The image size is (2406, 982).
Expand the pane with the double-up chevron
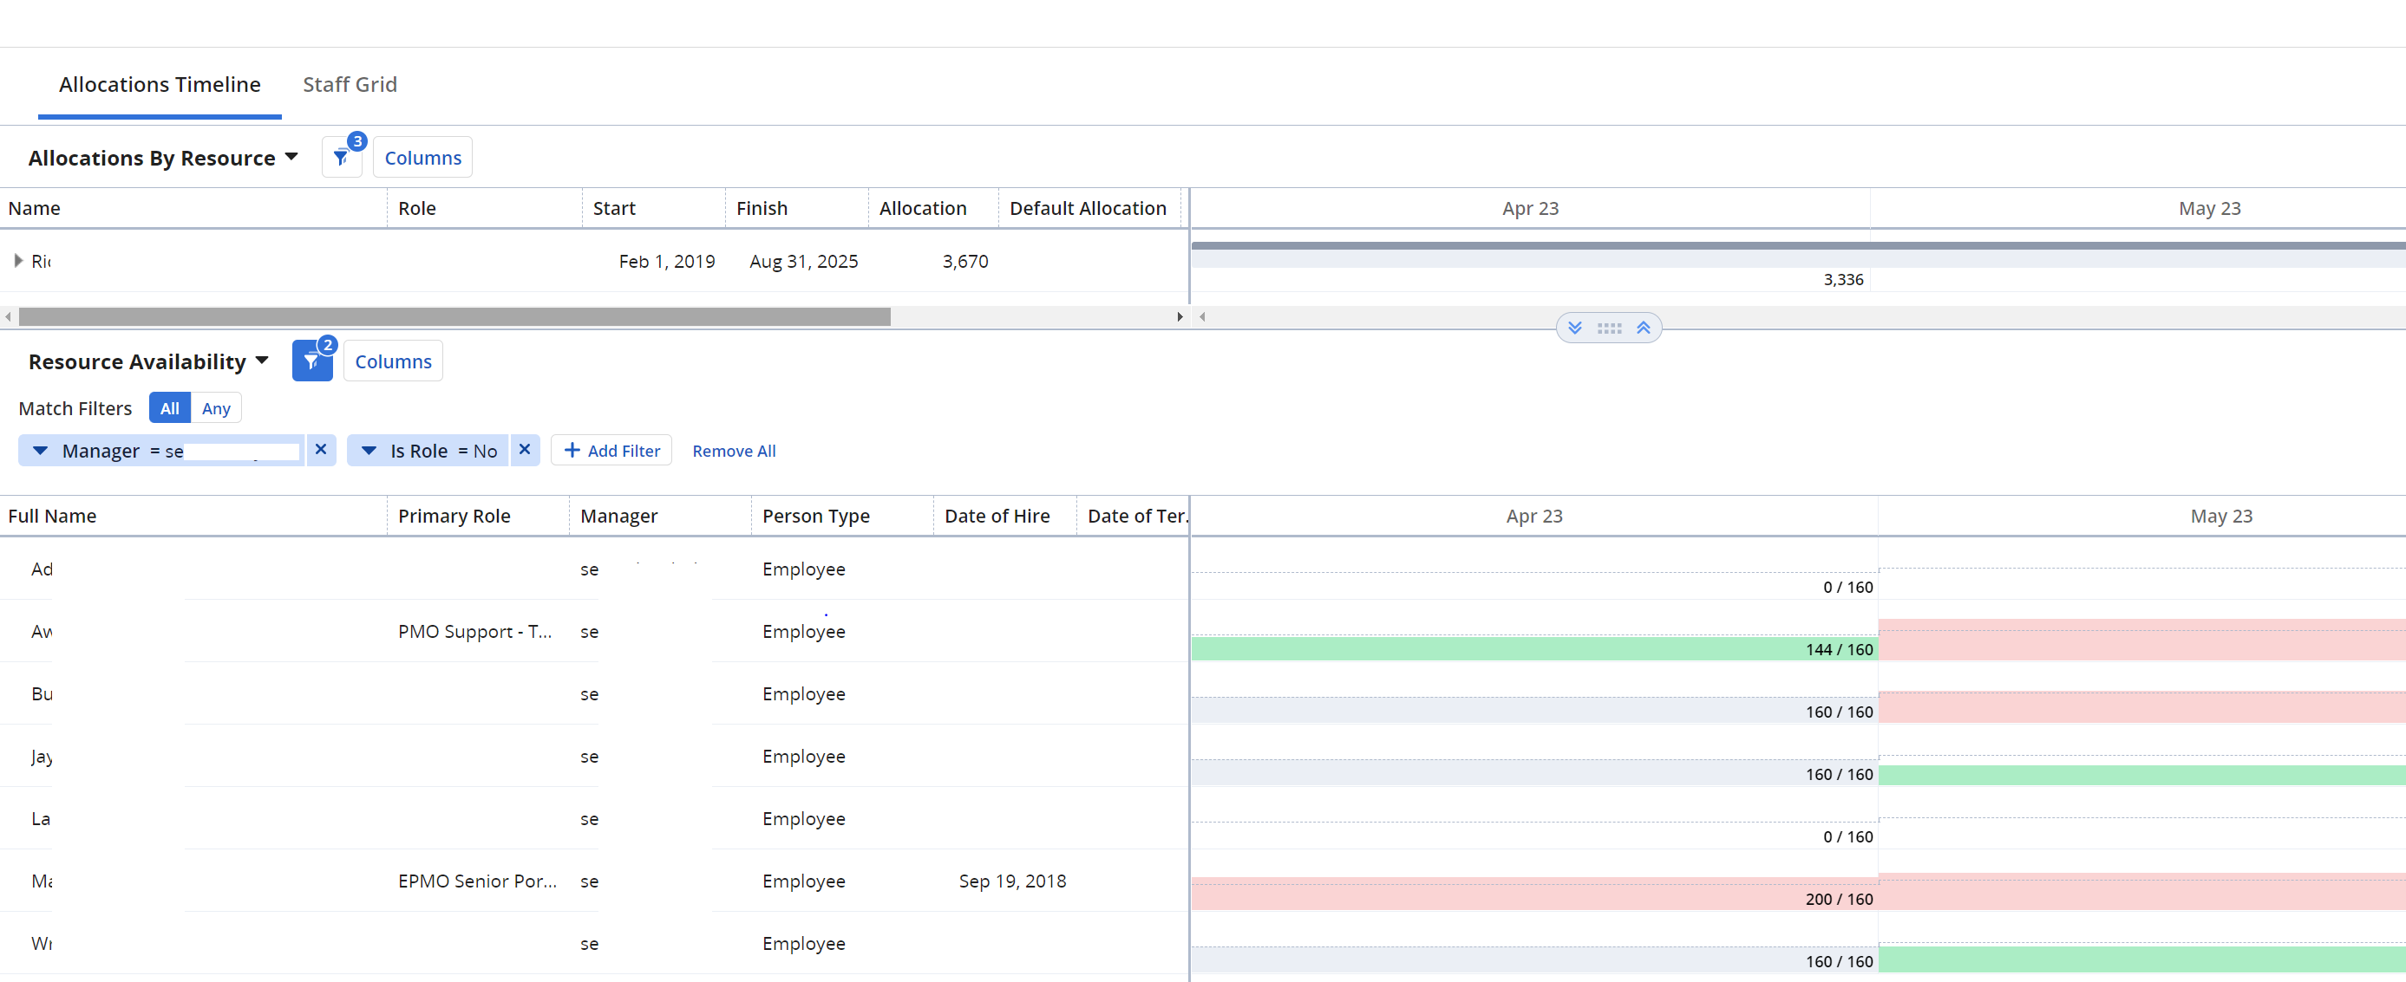click(1644, 328)
